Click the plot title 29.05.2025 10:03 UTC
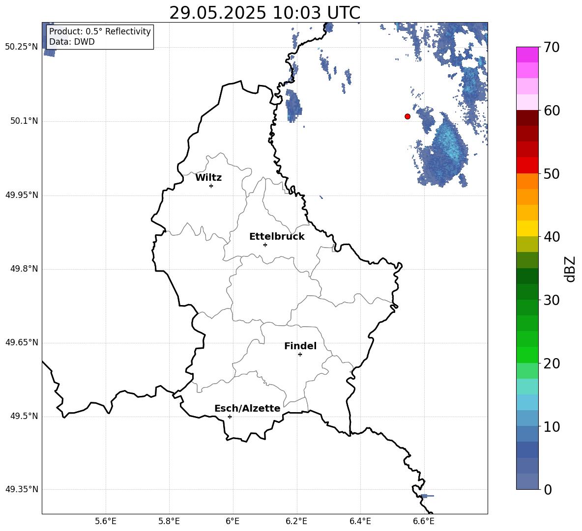The height and width of the screenshot is (531, 582). coord(264,13)
